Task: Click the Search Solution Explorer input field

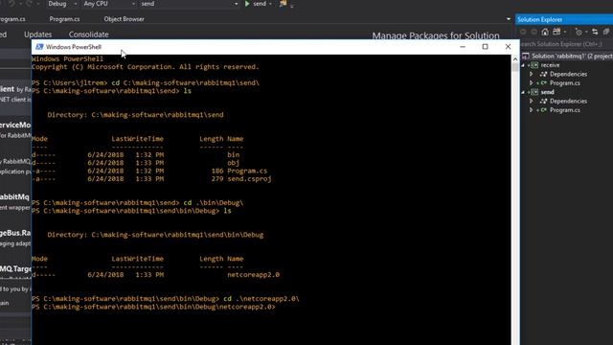Action: (x=566, y=44)
